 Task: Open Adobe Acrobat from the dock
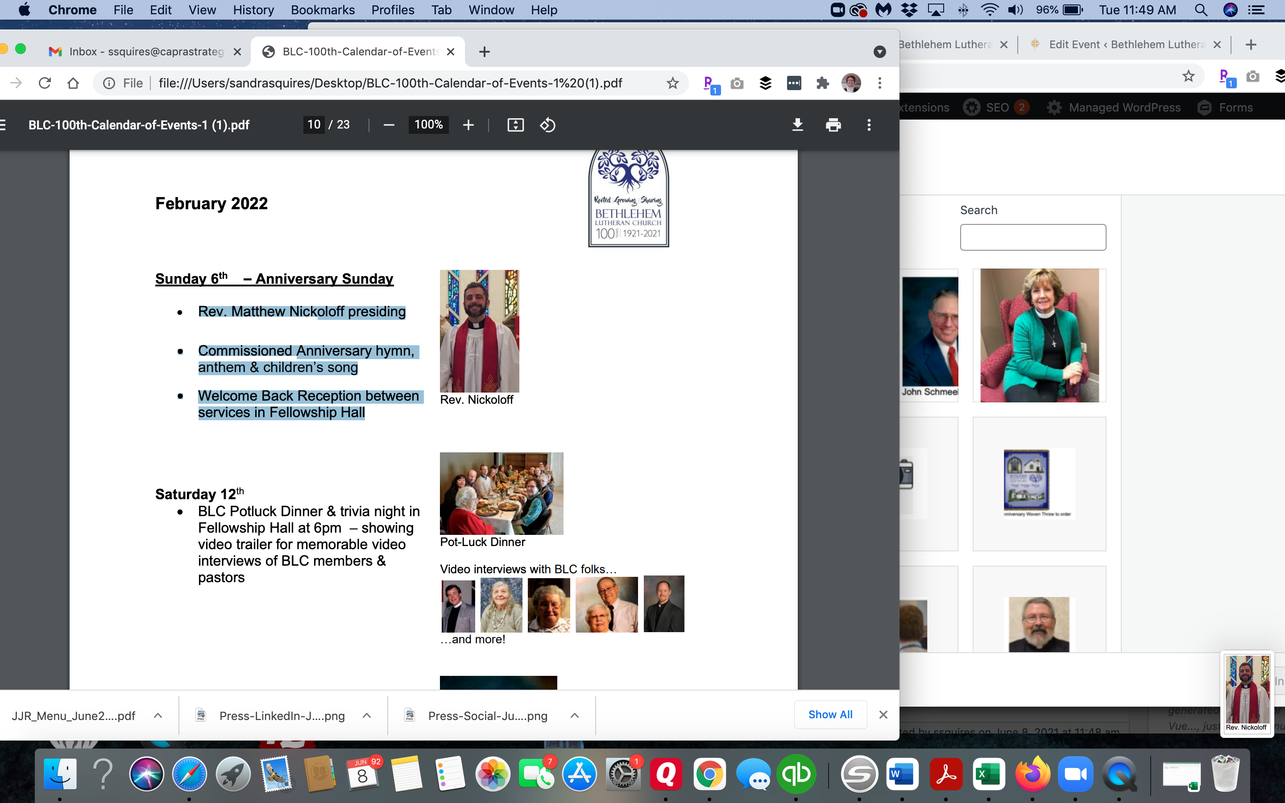click(x=946, y=774)
